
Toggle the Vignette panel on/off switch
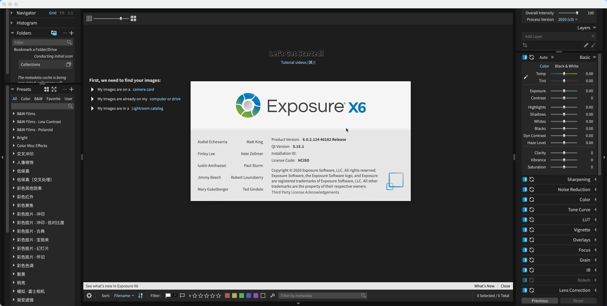click(525, 230)
